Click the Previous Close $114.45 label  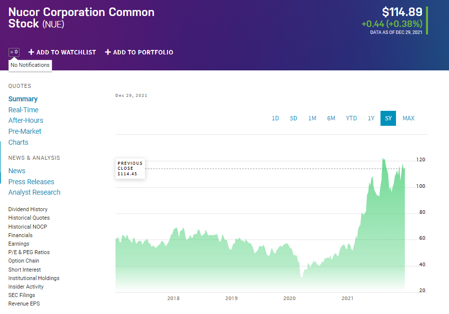point(130,168)
